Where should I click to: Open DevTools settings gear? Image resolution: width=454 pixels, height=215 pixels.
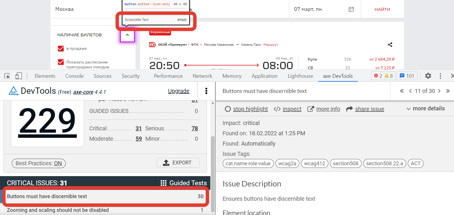pyautogui.click(x=428, y=76)
